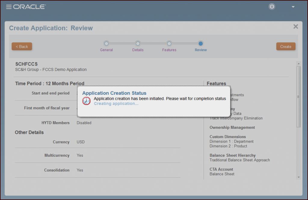Click Dimension 2 : Product
308x200 pixels.
point(228,146)
